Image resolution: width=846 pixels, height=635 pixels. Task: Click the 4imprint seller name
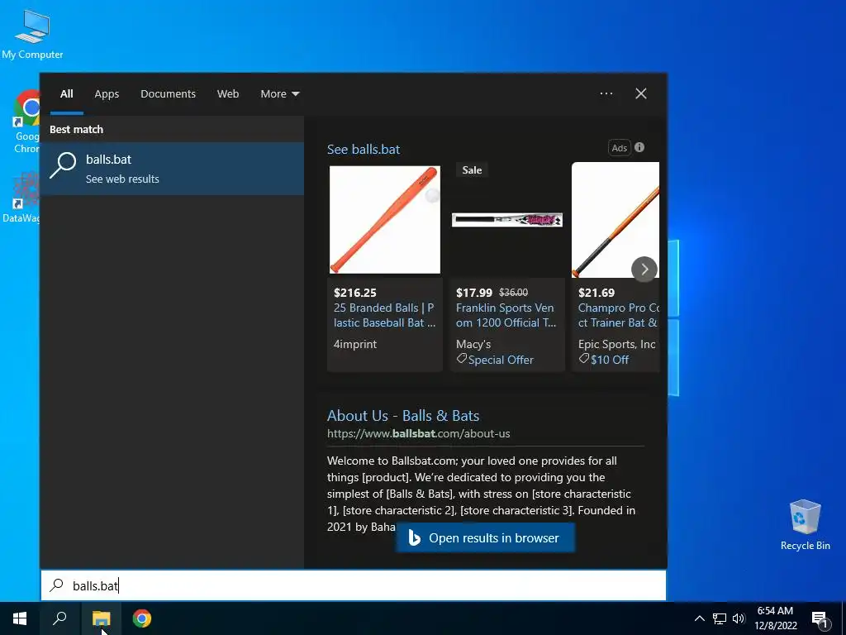pyautogui.click(x=355, y=344)
